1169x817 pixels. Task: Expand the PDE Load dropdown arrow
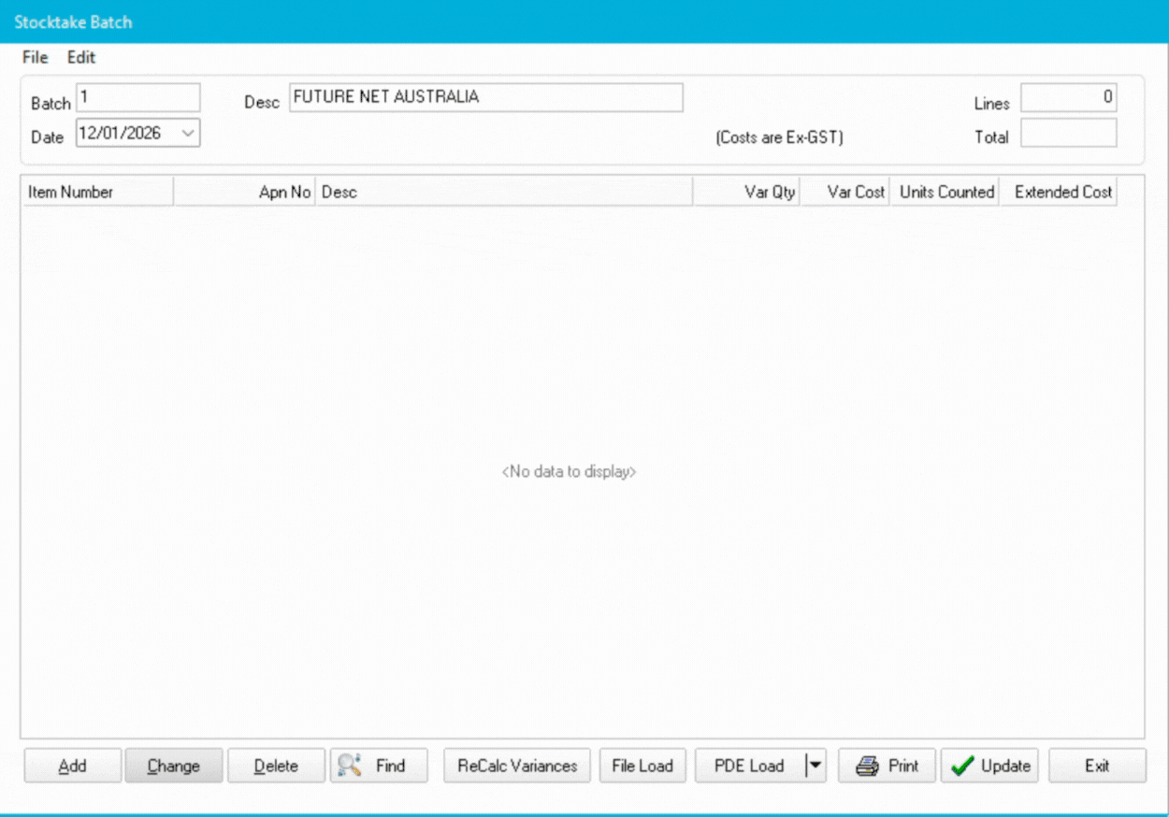[x=815, y=766]
